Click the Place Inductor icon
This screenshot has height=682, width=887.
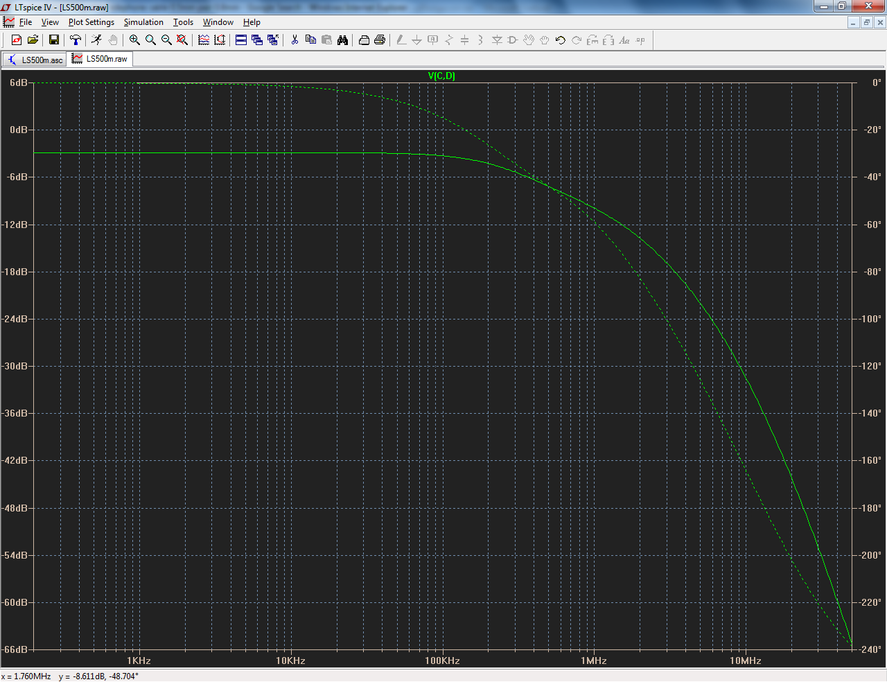coord(481,40)
